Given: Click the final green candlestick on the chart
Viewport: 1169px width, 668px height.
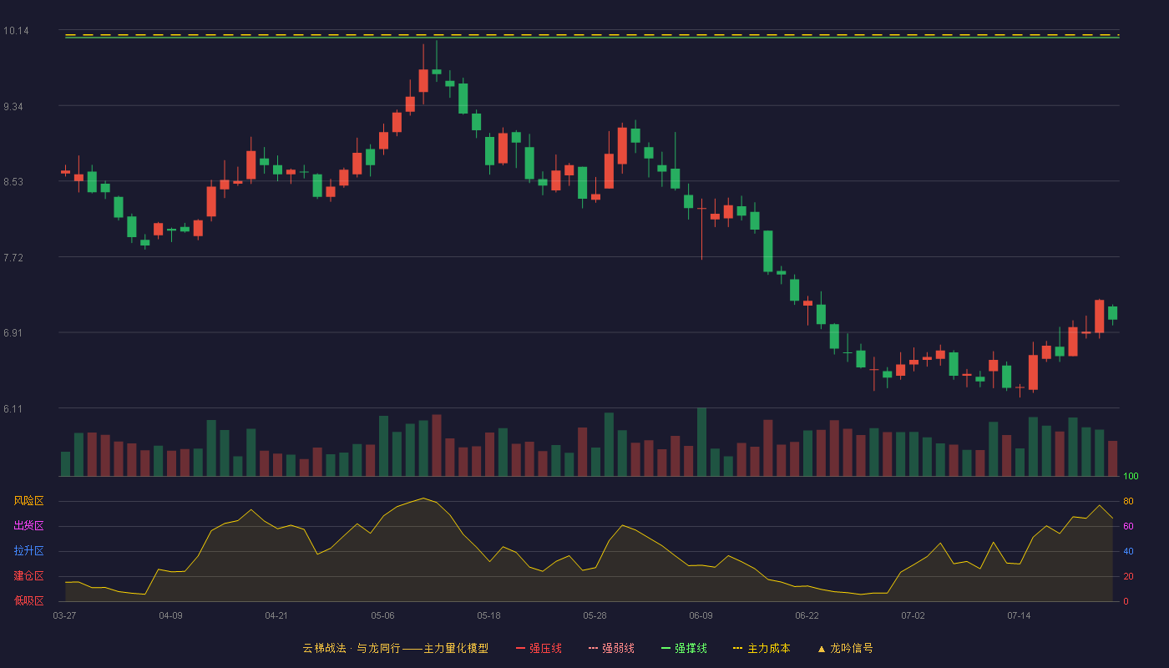Looking at the screenshot, I should pos(1112,314).
